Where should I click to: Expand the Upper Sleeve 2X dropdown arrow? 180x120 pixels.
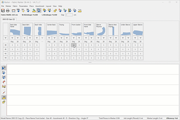click(140, 38)
